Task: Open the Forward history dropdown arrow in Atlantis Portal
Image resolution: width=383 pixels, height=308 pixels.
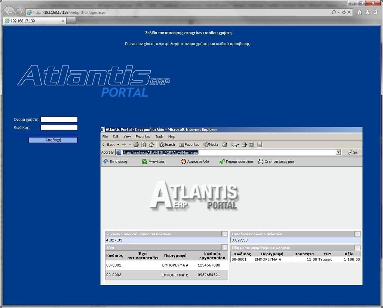Action: click(x=130, y=145)
